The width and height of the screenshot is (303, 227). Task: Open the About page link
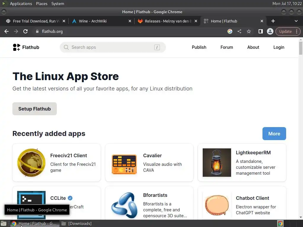click(x=253, y=47)
